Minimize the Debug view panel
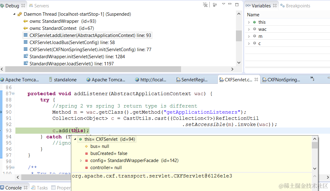The width and height of the screenshot is (330, 191). pos(230,4)
